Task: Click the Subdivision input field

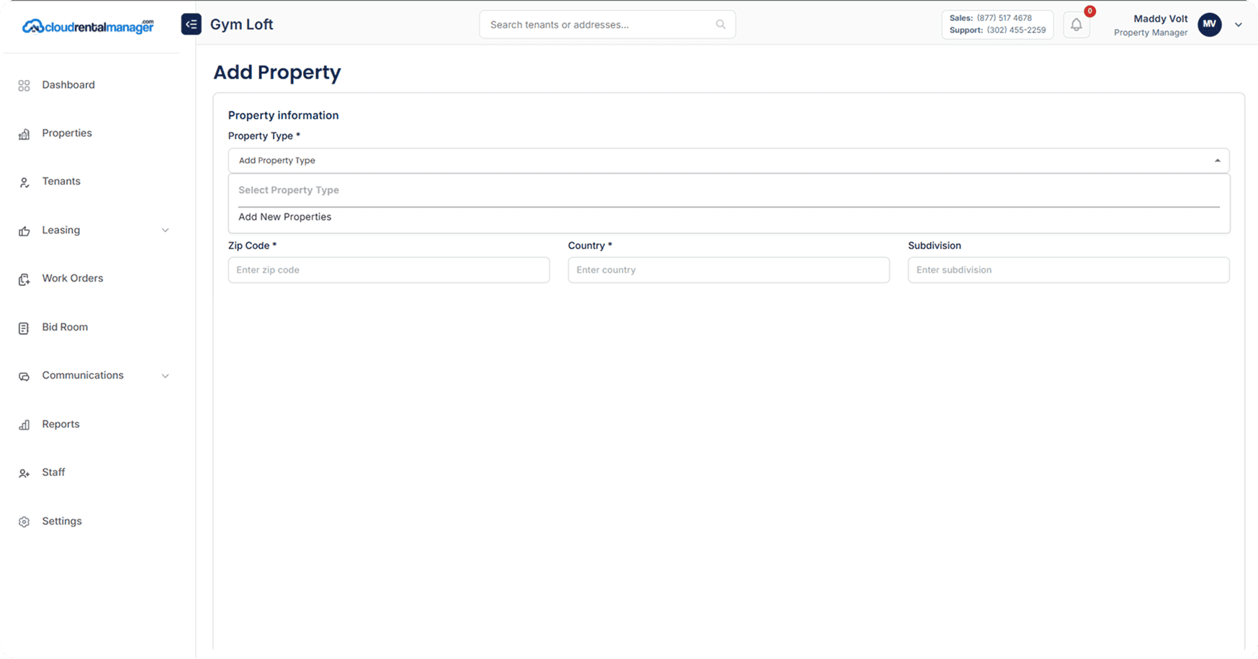Action: click(1069, 270)
